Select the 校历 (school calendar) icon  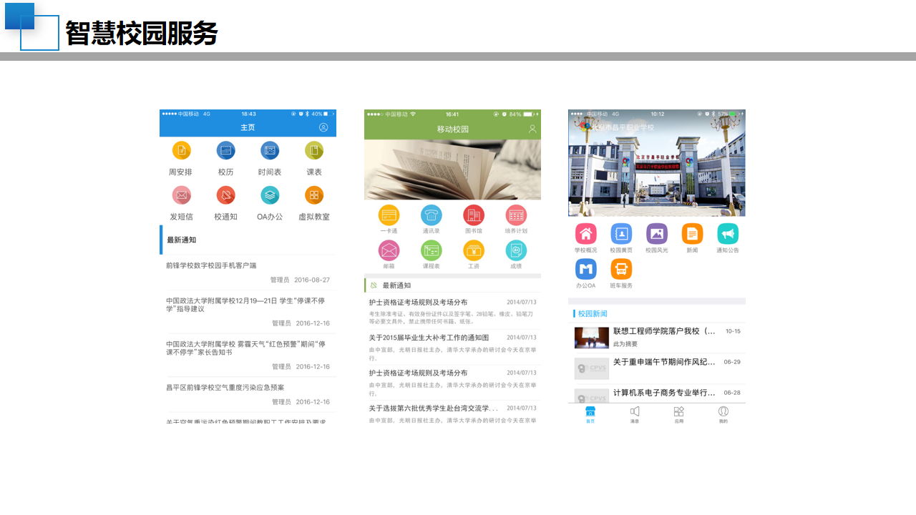225,150
